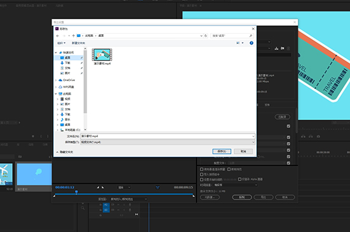Check the Render Alpha Channel Only option

[x=239, y=179]
